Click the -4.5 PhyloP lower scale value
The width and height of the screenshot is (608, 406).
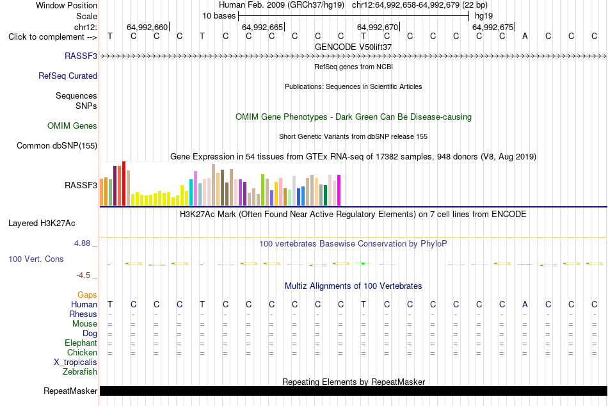[x=83, y=275]
